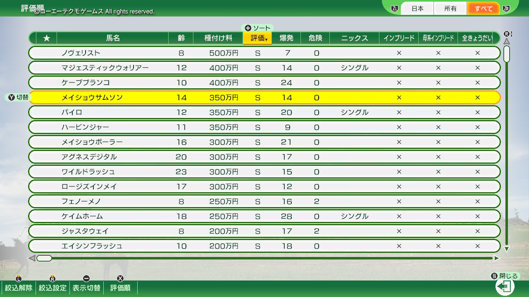Sort by 種付け料 column header
Viewport: 529px width, 297px height.
[218, 38]
